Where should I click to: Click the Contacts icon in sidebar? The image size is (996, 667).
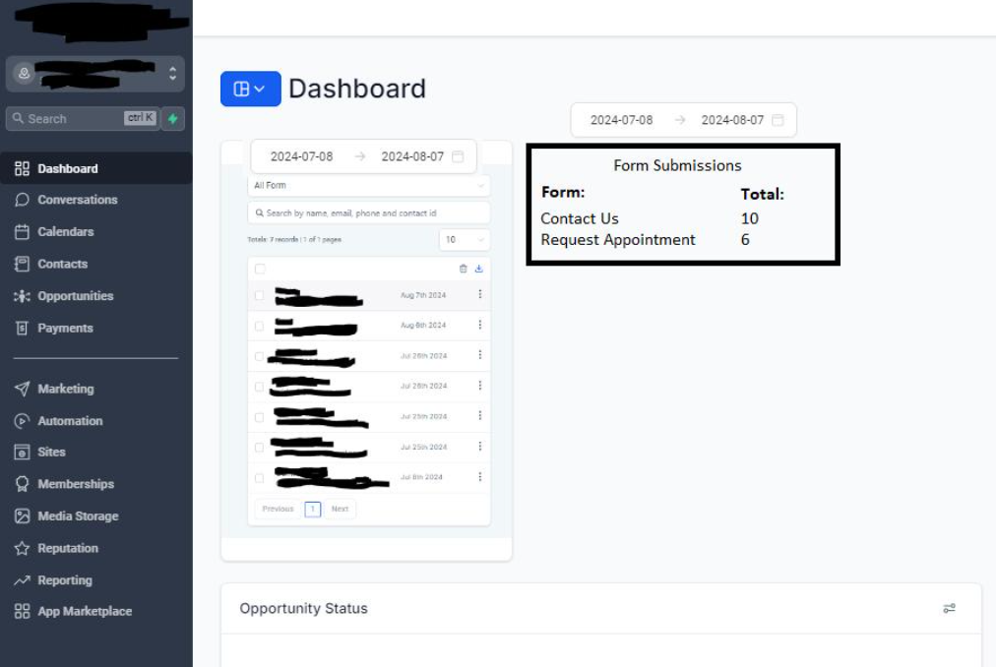coord(23,264)
